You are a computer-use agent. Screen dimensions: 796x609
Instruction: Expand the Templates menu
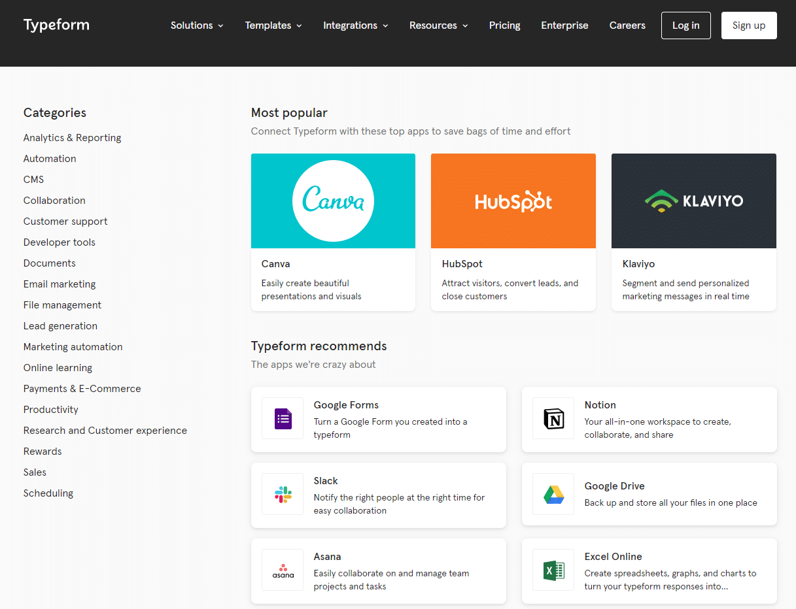point(273,25)
